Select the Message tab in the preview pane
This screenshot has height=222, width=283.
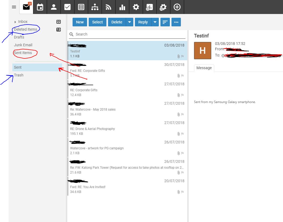(x=204, y=68)
